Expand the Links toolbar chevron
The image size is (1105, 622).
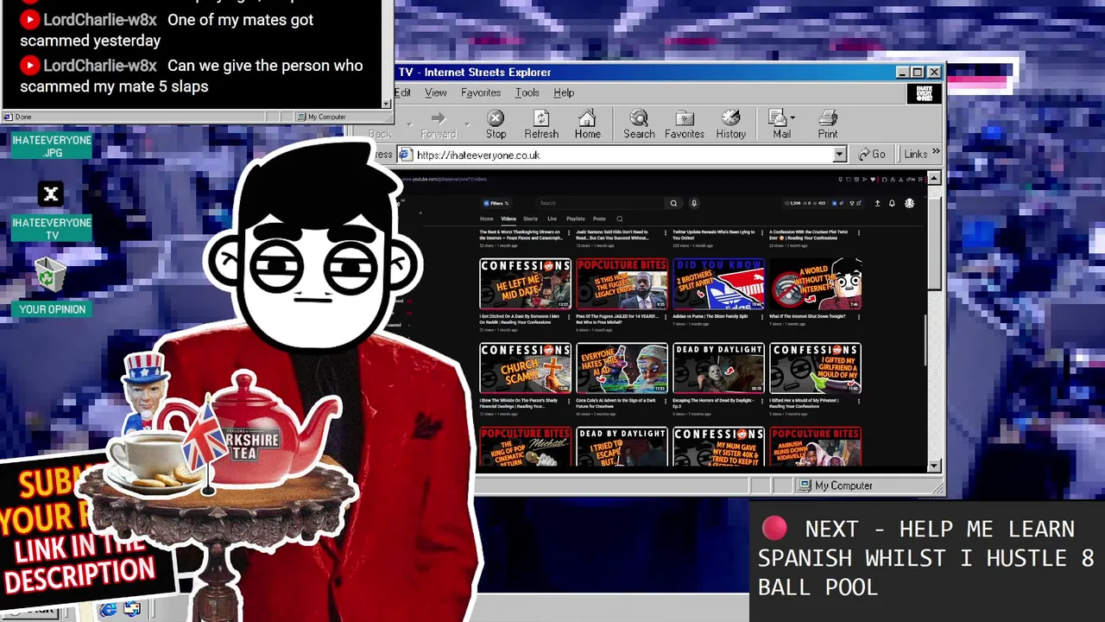(x=935, y=153)
